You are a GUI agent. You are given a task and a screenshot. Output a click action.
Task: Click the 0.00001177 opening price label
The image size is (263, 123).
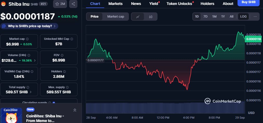coord(95,60)
